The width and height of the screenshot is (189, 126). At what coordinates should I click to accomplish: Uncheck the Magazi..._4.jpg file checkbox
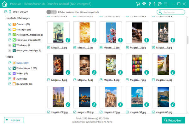click(49, 80)
